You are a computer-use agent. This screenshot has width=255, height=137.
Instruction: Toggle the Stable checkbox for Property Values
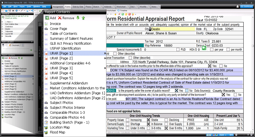click(148, 120)
